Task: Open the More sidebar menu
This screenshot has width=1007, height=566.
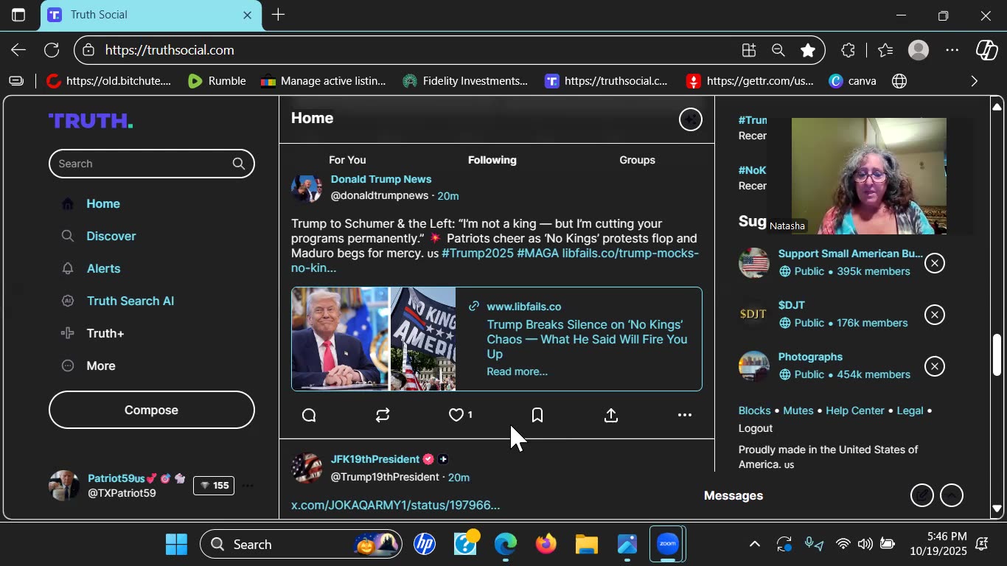Action: [x=101, y=366]
